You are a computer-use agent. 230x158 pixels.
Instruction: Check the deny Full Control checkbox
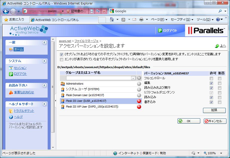(220, 79)
